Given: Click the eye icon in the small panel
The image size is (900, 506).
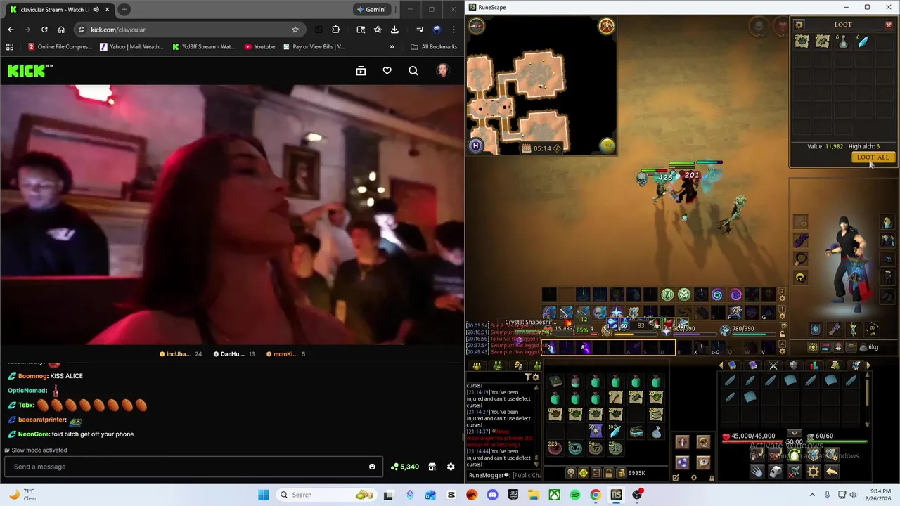Looking at the screenshot, I should (x=703, y=462).
